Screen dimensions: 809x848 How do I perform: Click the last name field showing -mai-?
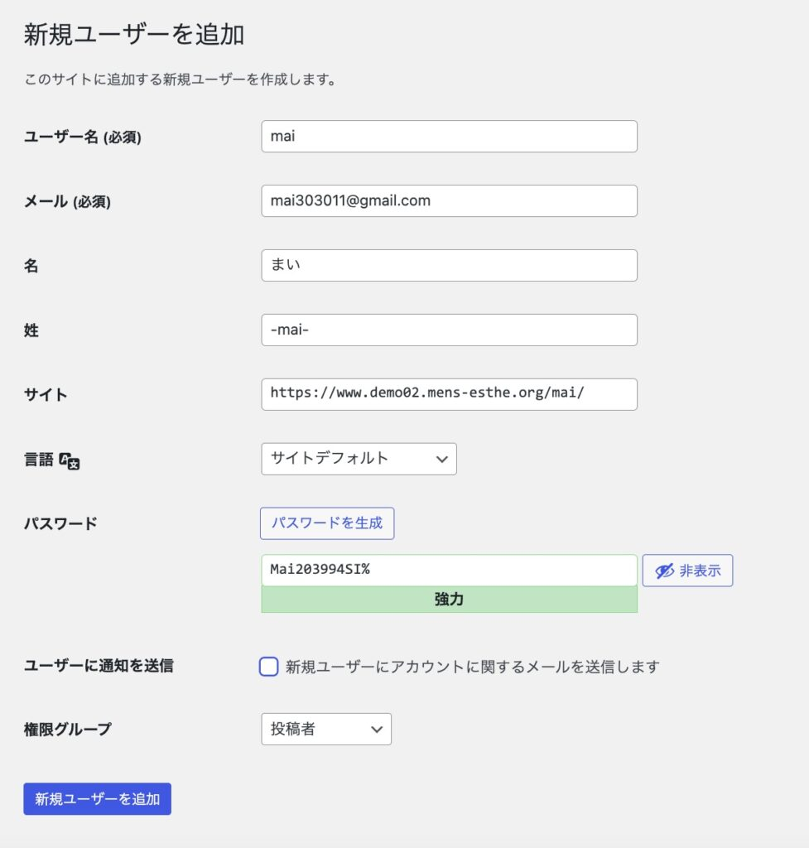[449, 330]
